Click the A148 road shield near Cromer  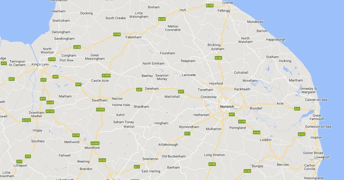(210, 5)
